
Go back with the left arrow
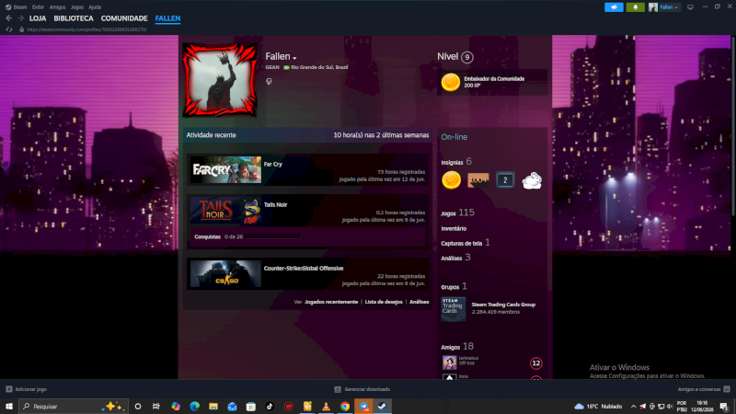tap(9, 18)
